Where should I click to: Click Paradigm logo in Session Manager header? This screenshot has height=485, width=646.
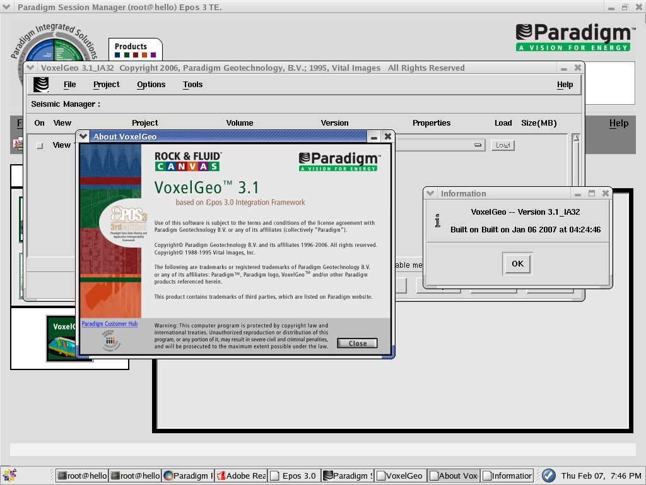point(575,37)
